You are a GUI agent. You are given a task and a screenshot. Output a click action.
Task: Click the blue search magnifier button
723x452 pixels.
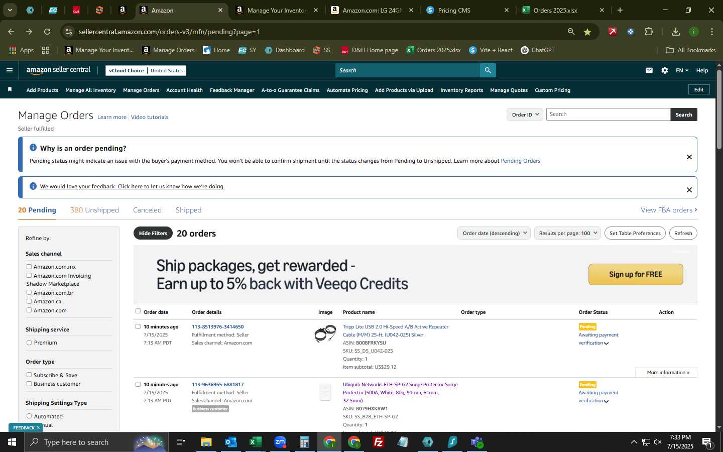click(x=488, y=70)
